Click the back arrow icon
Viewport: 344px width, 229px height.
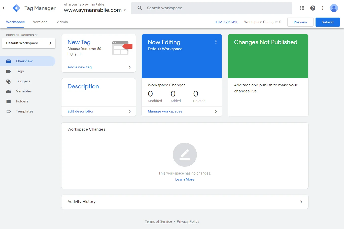(x=4, y=8)
